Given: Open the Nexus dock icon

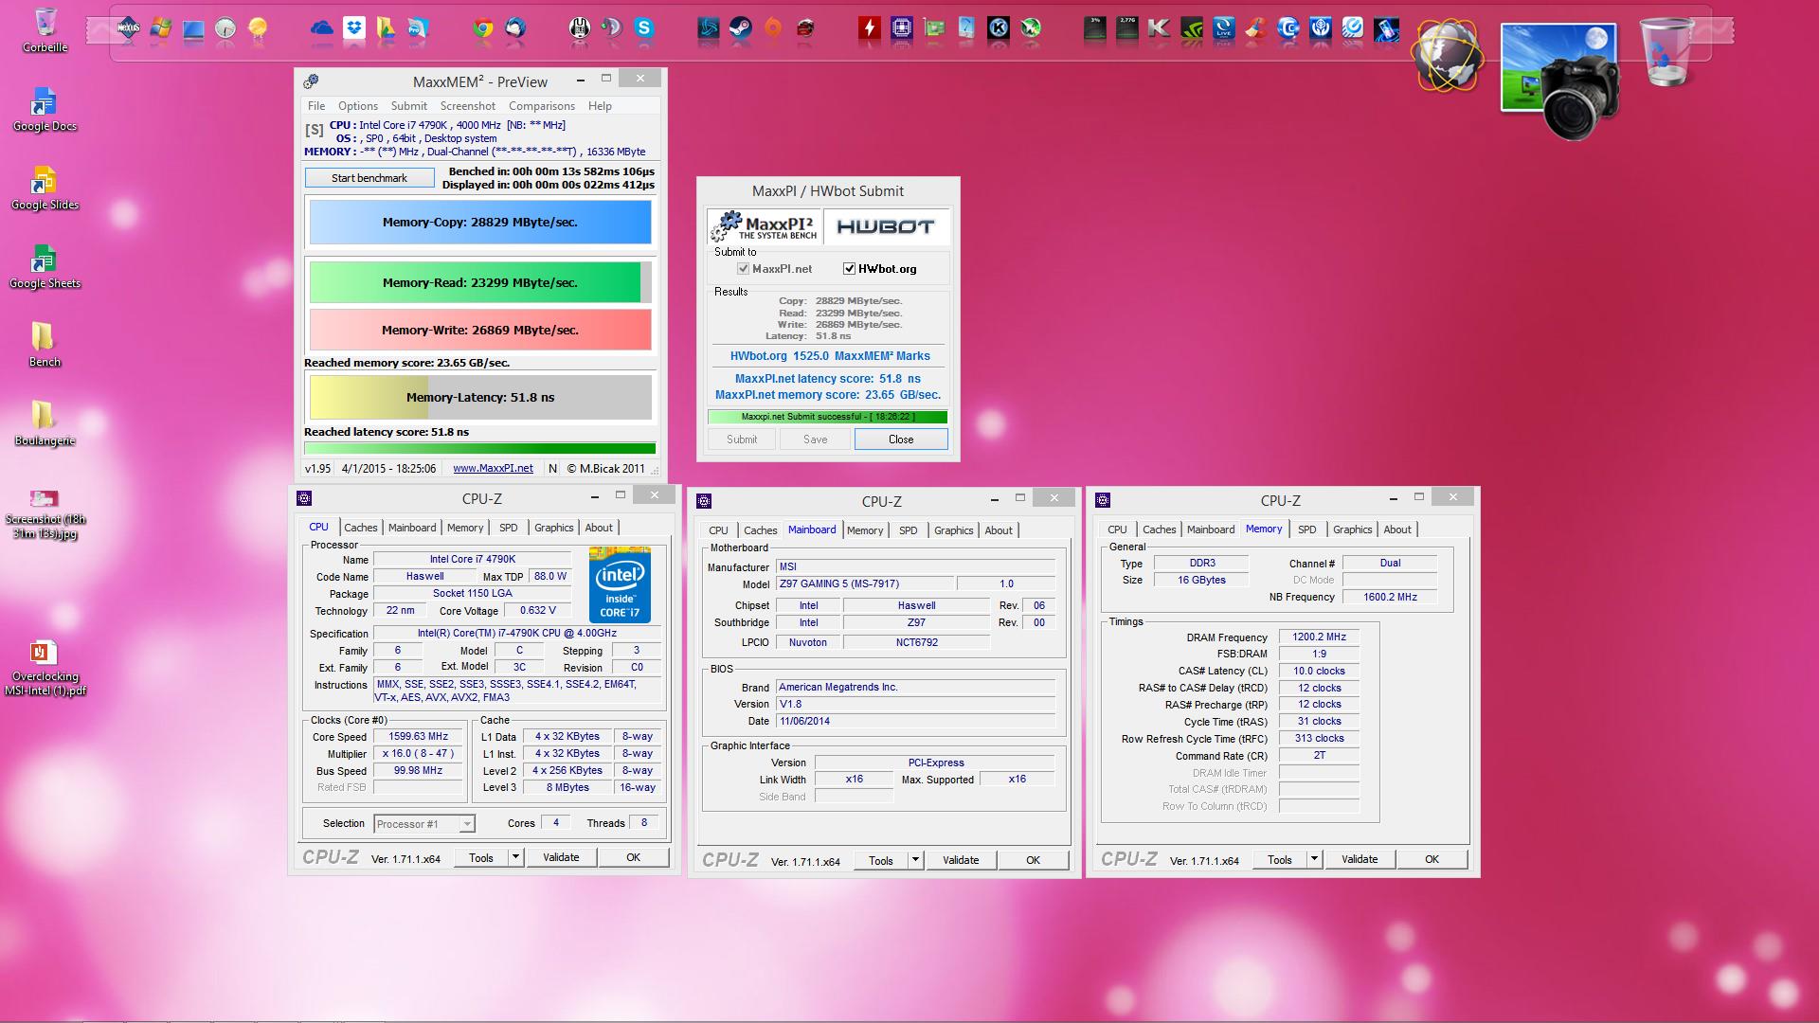Looking at the screenshot, I should (x=129, y=28).
